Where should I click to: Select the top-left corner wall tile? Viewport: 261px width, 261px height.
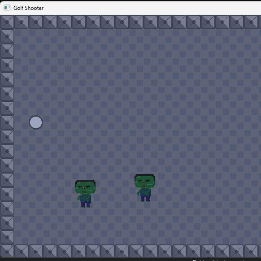[x=7, y=22]
